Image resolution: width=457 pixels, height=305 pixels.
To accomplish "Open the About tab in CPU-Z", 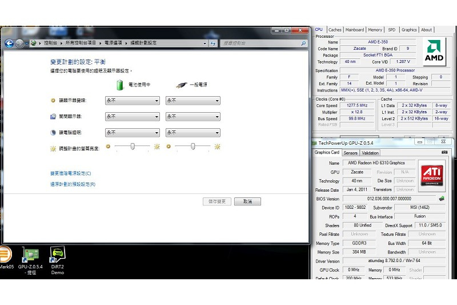I will point(426,30).
